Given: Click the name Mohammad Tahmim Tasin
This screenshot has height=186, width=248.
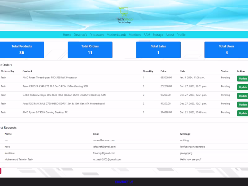Looking at the screenshot, I should [x=19, y=159].
